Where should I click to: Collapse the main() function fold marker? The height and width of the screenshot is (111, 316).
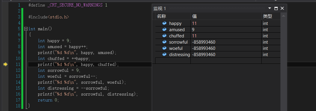point(26,29)
